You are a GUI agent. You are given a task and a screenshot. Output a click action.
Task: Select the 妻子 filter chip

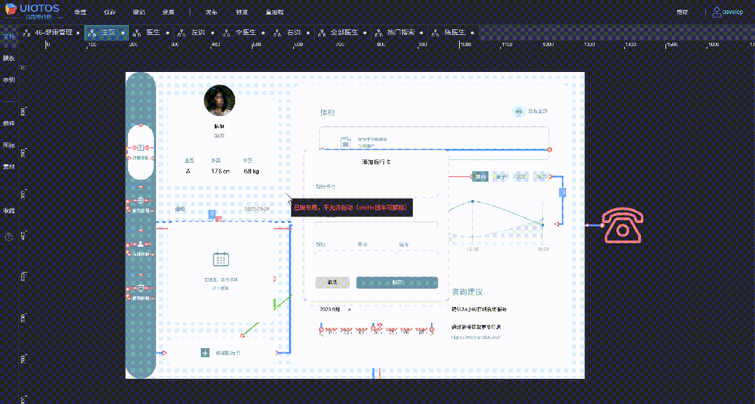tap(501, 177)
